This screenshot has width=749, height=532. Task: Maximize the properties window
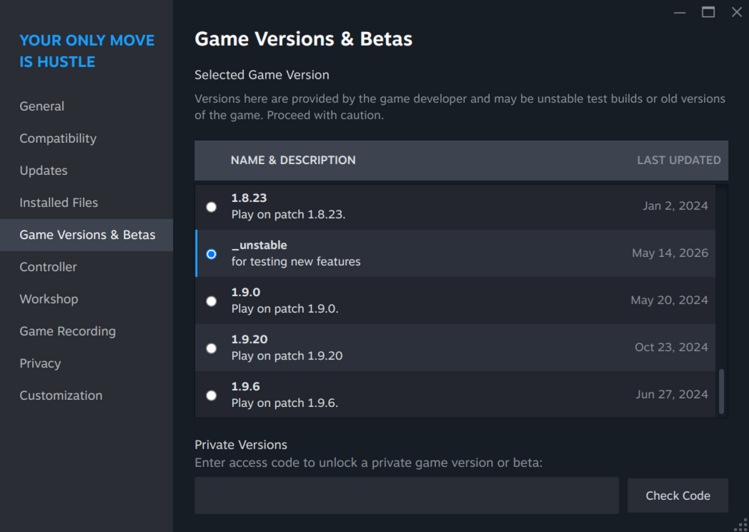[x=708, y=12]
